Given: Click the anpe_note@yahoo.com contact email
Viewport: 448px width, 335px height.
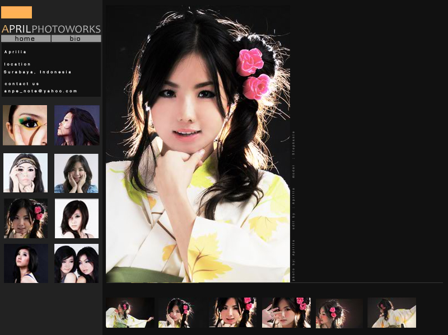Looking at the screenshot, I should [40, 91].
